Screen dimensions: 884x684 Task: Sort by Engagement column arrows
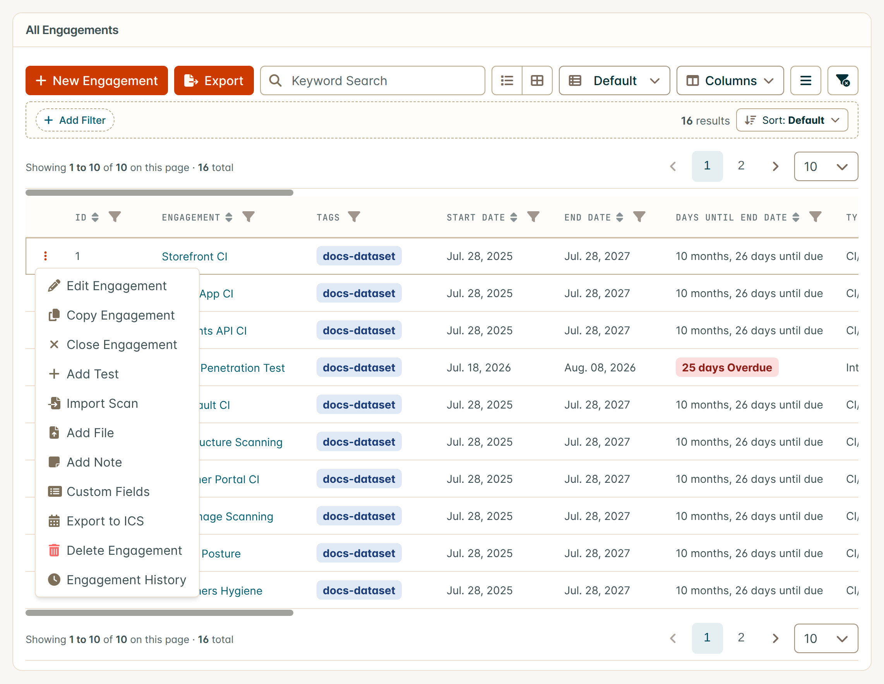point(229,217)
